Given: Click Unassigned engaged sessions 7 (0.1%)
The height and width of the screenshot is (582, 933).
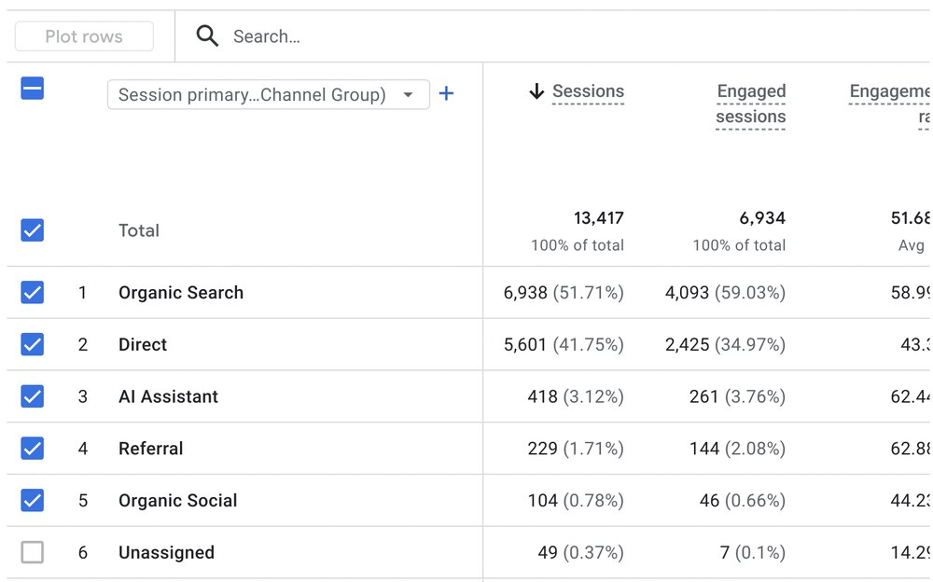Looking at the screenshot, I should point(753,553).
